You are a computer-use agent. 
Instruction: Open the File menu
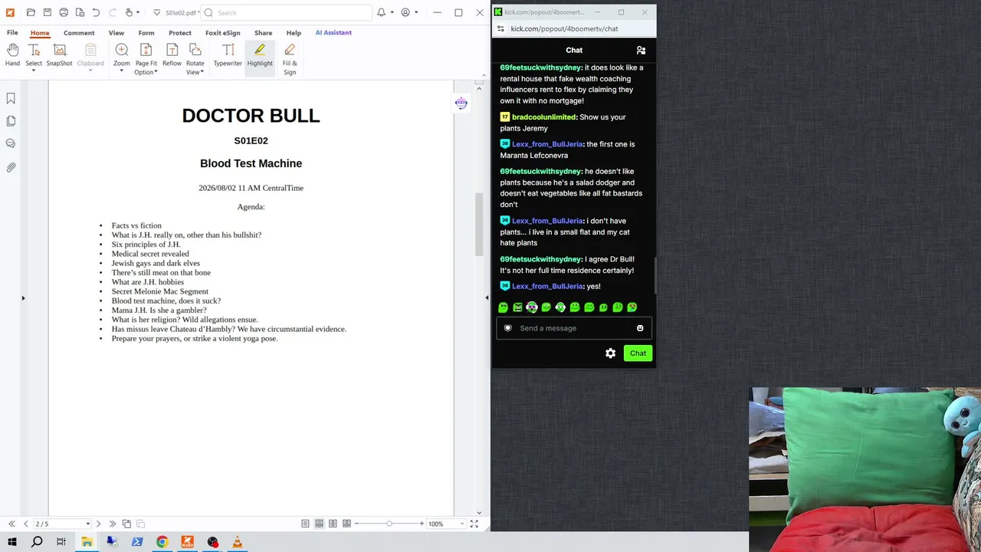(x=12, y=33)
